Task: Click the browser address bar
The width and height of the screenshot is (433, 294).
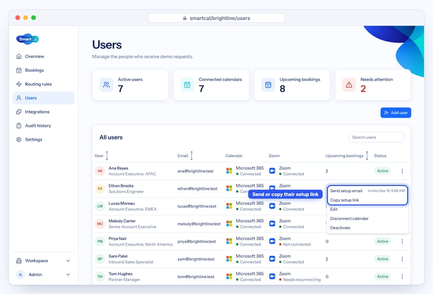Action: coord(216,18)
